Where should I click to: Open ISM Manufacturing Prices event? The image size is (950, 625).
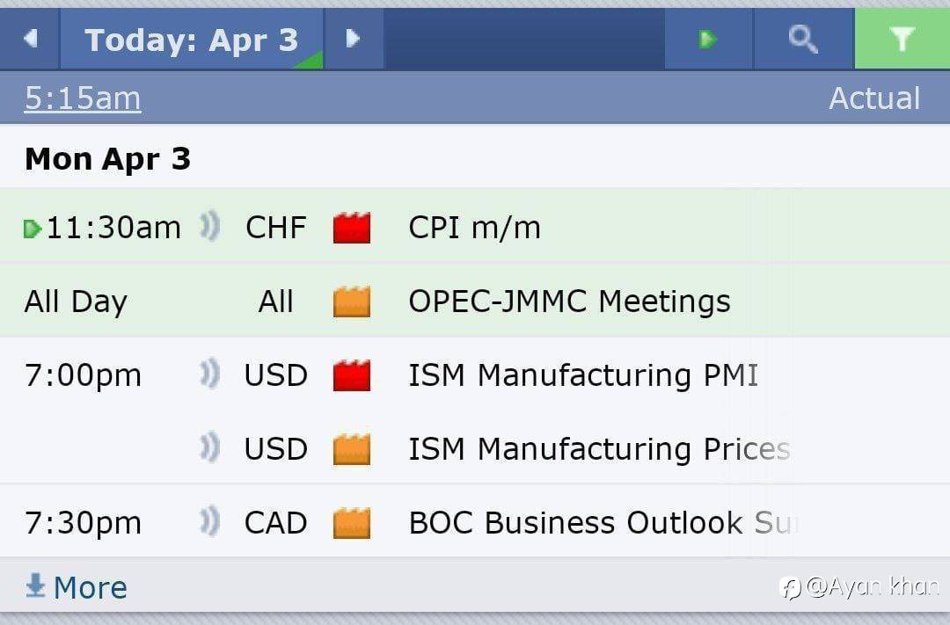(598, 449)
